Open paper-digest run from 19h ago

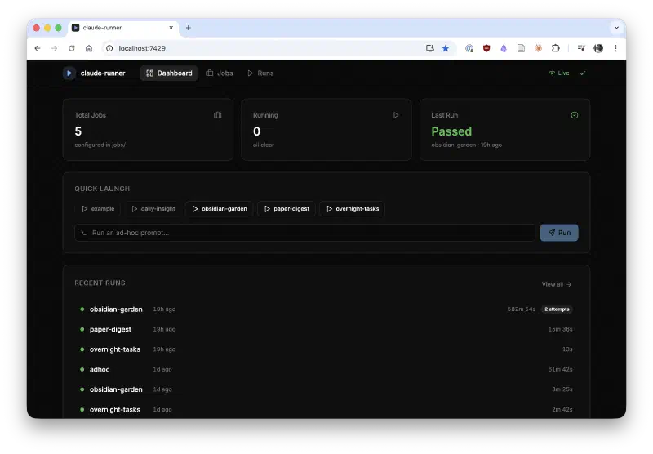point(326,329)
